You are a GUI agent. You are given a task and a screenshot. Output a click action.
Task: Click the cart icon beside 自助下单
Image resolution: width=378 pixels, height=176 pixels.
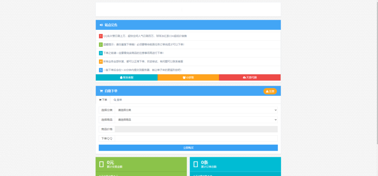[x=101, y=91]
